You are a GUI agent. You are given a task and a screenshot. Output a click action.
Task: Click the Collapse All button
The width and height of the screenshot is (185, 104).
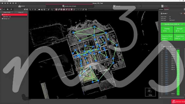pyautogui.click(x=21, y=12)
